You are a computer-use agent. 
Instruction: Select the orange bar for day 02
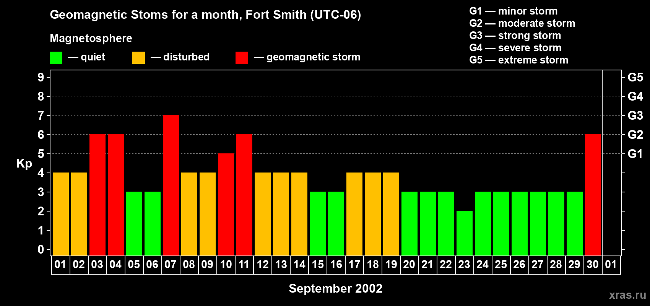coord(79,214)
